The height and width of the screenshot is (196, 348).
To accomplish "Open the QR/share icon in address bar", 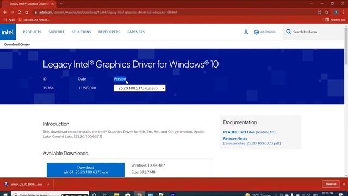I will [x=319, y=12].
